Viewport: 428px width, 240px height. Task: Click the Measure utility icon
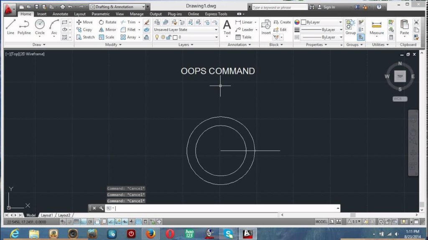377,27
